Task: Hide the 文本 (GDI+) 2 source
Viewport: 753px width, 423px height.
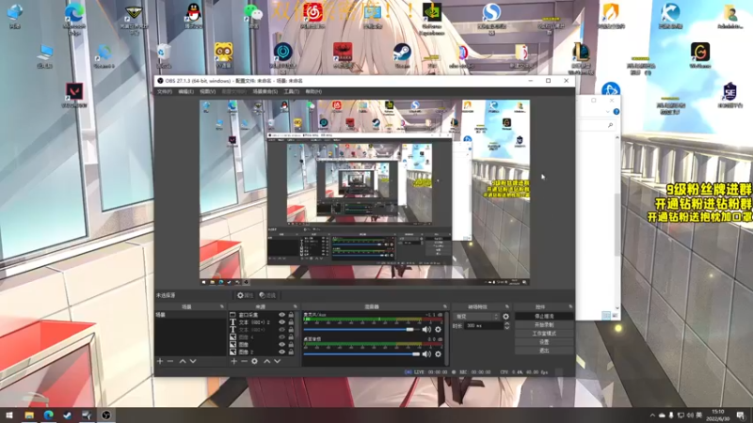Action: coord(281,322)
